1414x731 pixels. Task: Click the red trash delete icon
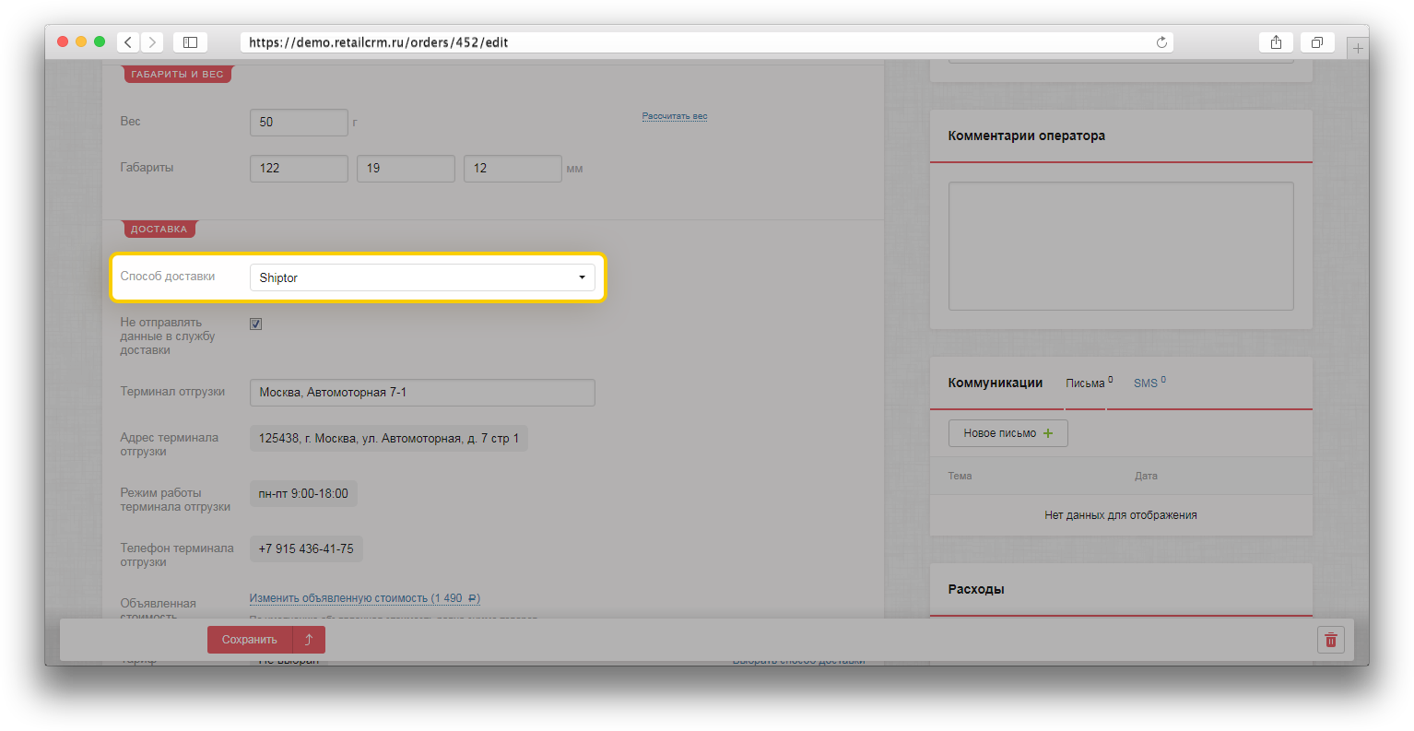(1330, 640)
